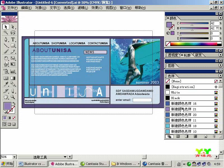The image size is (224, 168).
Task: Select the Blend tool
Action: (13, 84)
